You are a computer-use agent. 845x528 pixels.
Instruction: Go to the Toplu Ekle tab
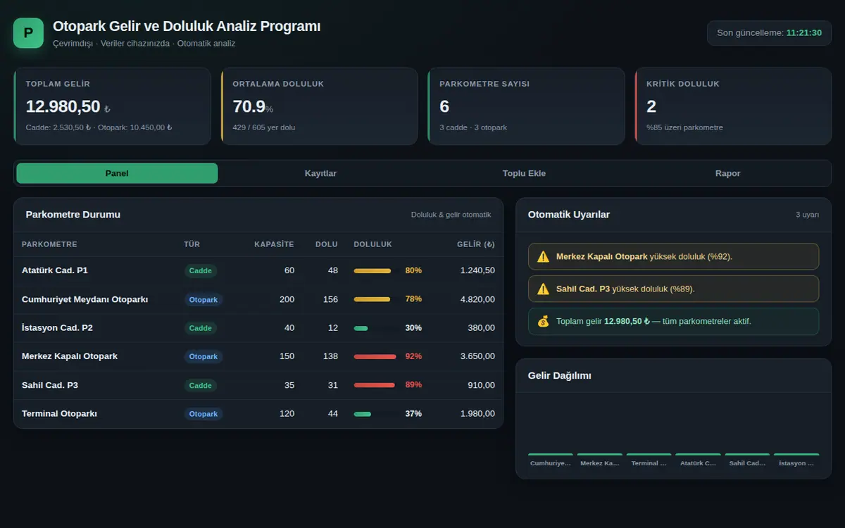(524, 173)
